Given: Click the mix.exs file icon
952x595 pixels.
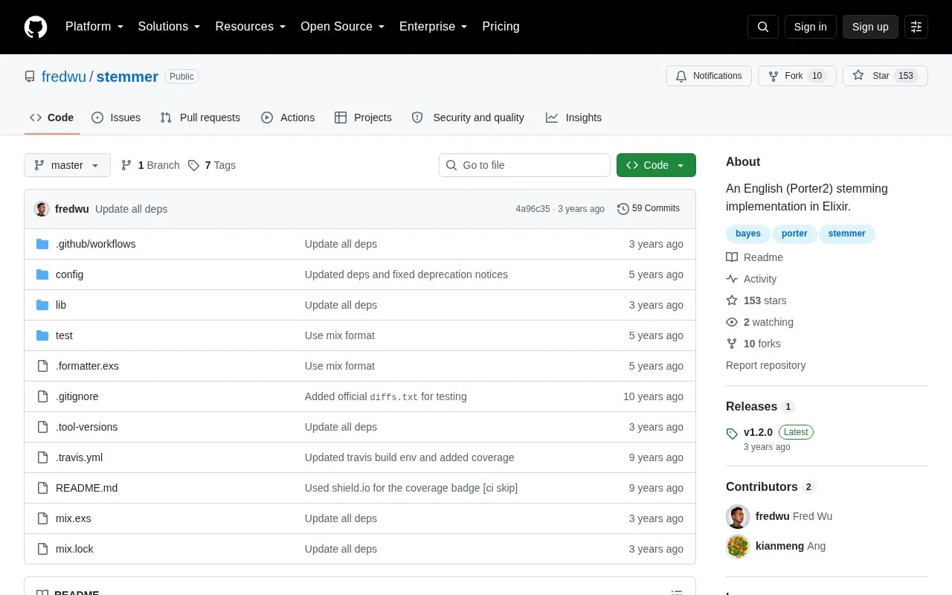Looking at the screenshot, I should click(x=42, y=518).
